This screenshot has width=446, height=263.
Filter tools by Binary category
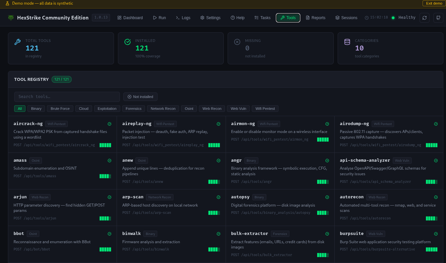pyautogui.click(x=36, y=109)
